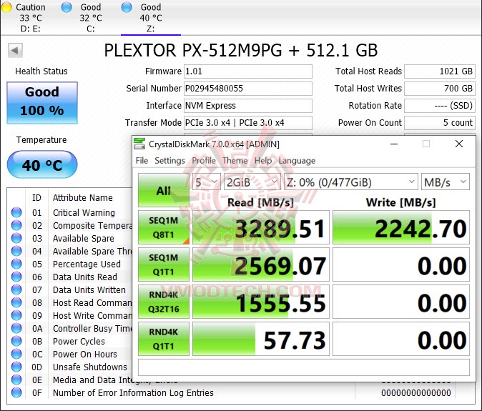Screen dimensions: 482x411
Task: Open the Profile menu in CrystalDiskMark
Action: click(204, 161)
